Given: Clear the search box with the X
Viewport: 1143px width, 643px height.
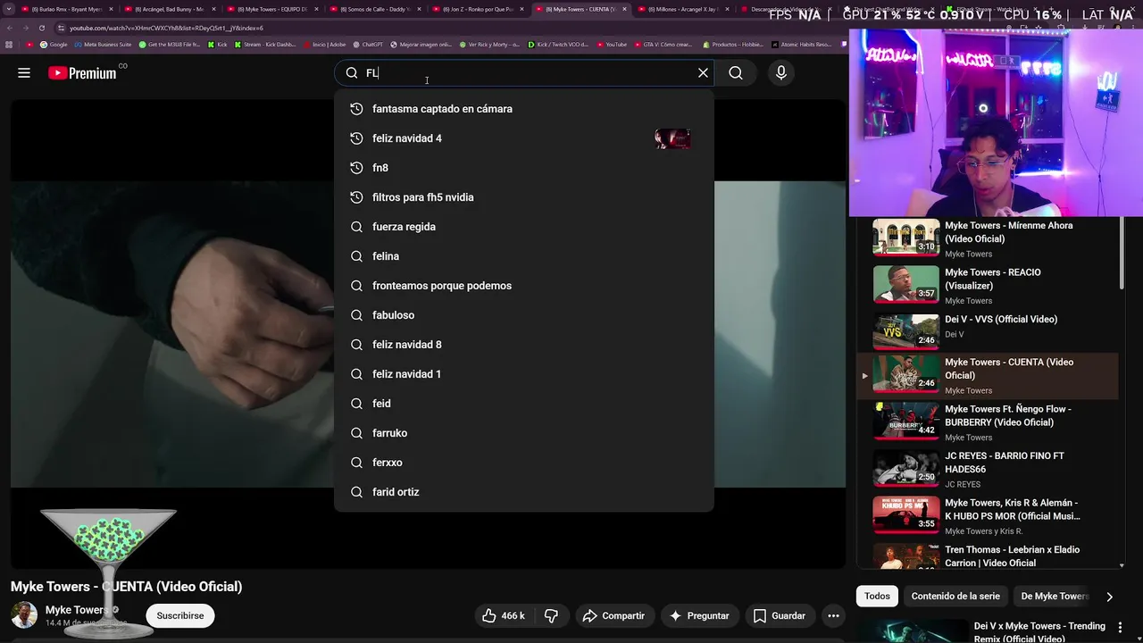Looking at the screenshot, I should [x=703, y=73].
